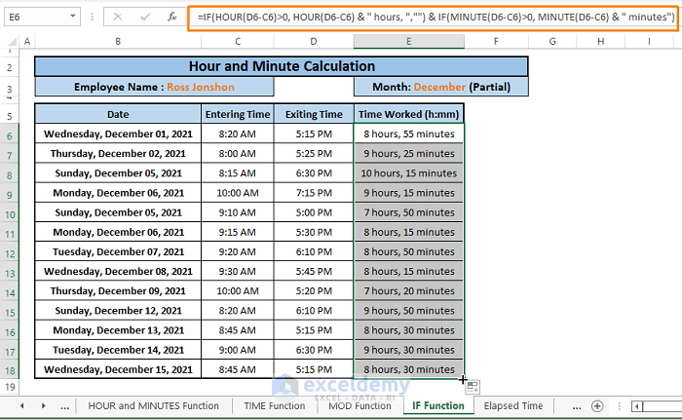Image resolution: width=682 pixels, height=419 pixels.
Task: Select row 2 header
Action: tap(10, 67)
